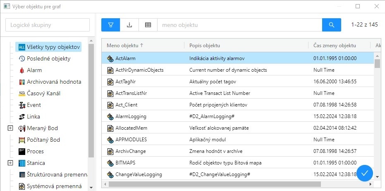
Task: Toggle the filter funnel button
Action: (x=110, y=25)
